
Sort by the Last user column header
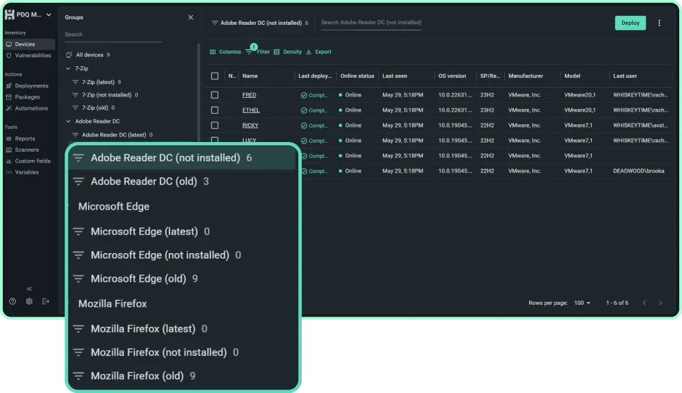[625, 76]
